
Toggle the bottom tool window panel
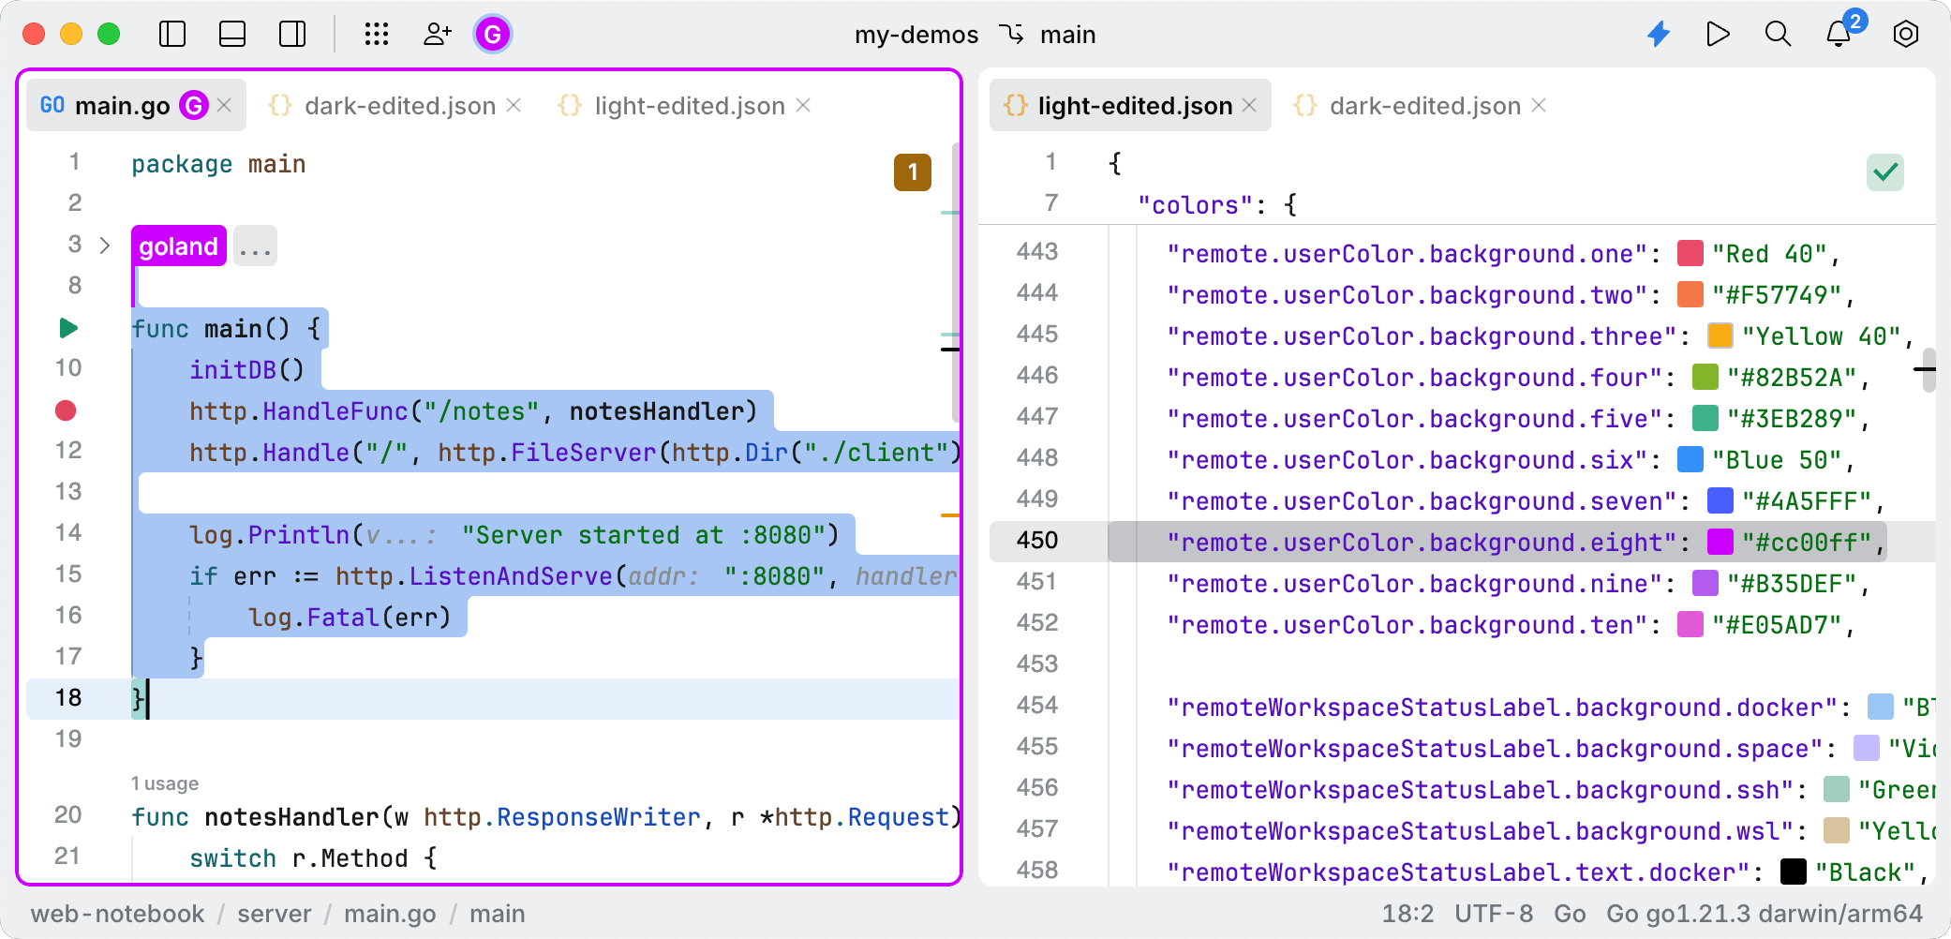click(x=232, y=35)
